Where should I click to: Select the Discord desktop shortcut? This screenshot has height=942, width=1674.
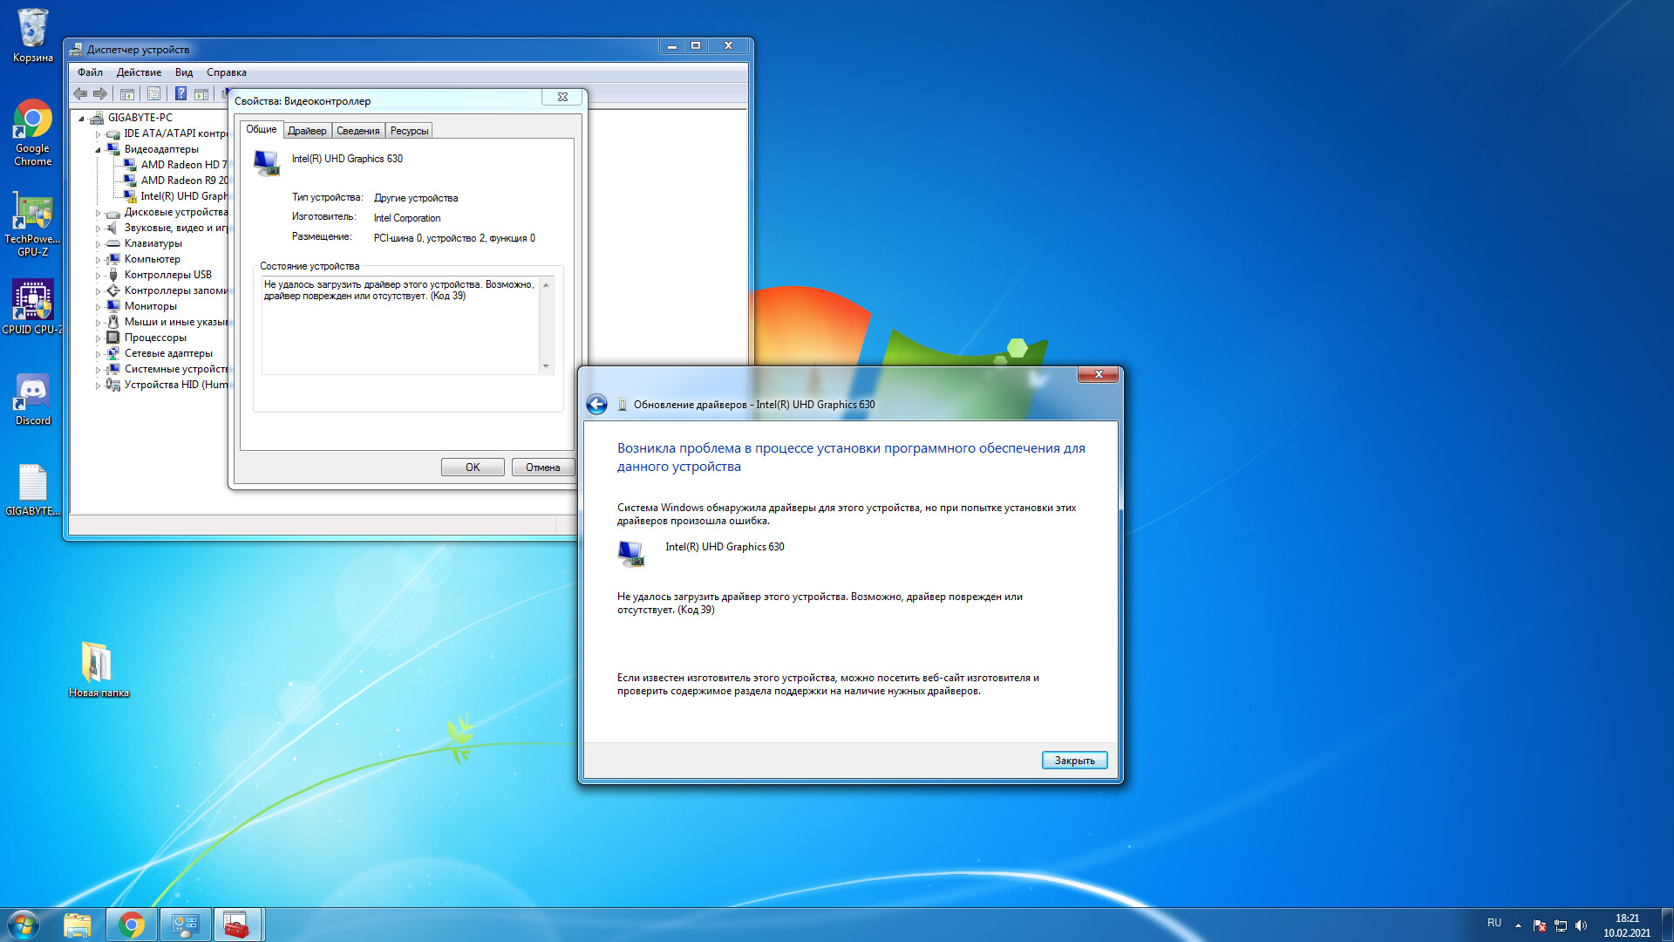32,399
